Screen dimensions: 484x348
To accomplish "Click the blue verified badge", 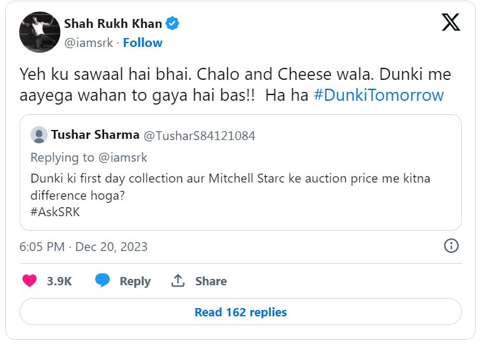I will 173,24.
